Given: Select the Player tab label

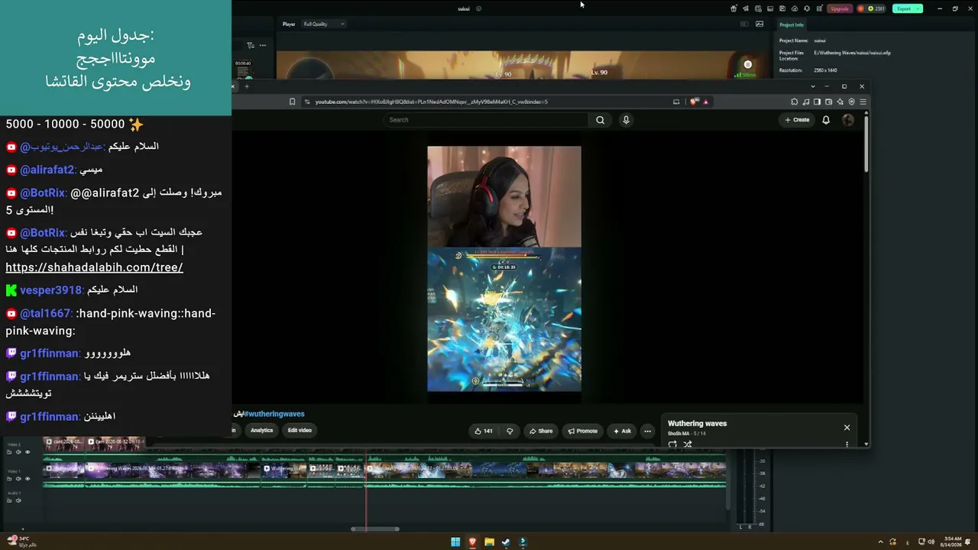Looking at the screenshot, I should (289, 24).
